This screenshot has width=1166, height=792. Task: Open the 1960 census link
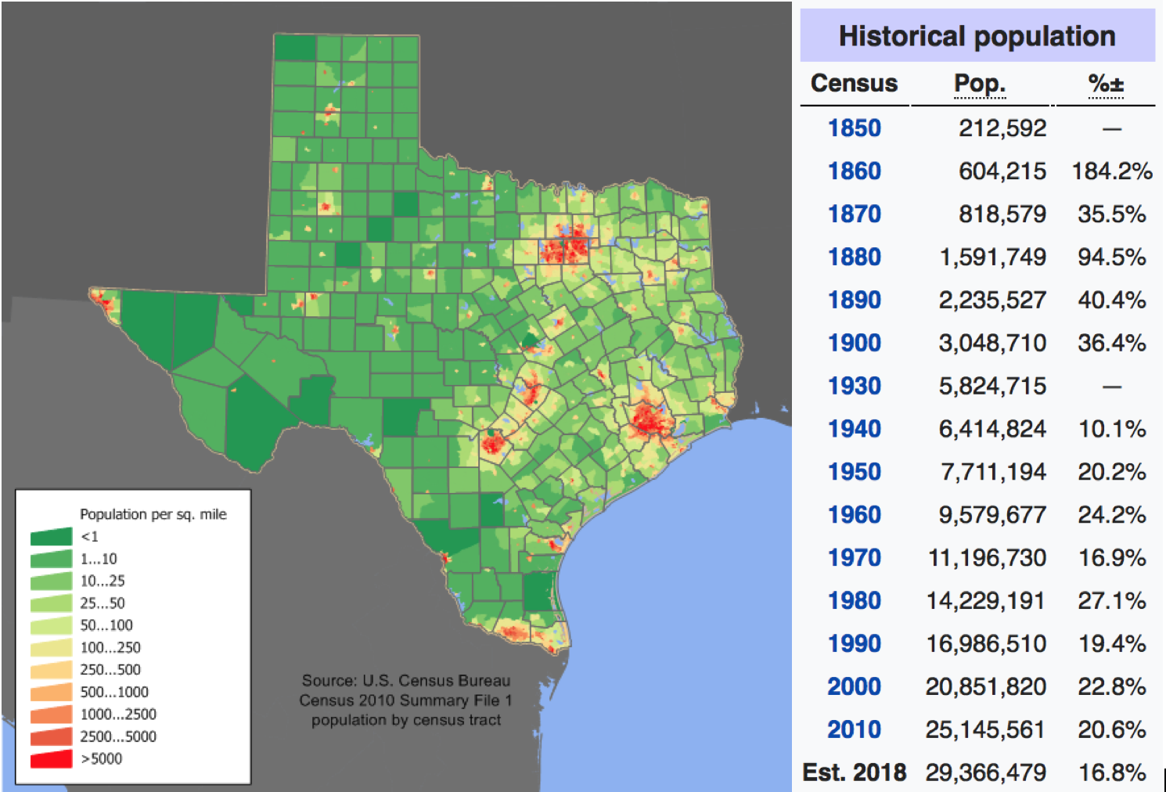coord(854,516)
